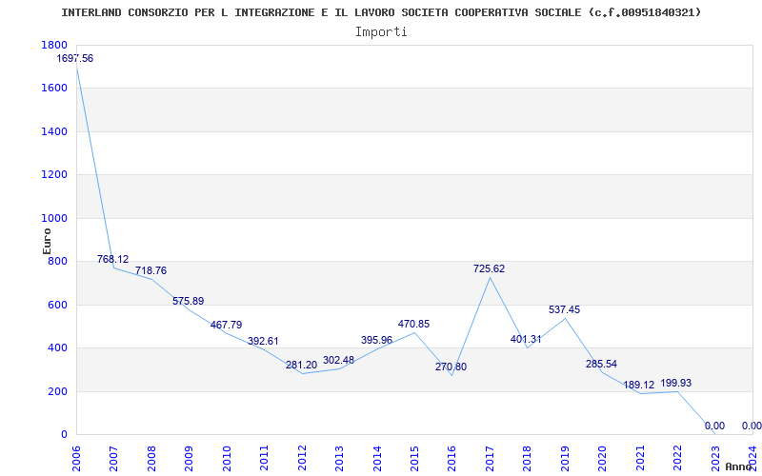Click the 302.48 data label

pyautogui.click(x=339, y=361)
